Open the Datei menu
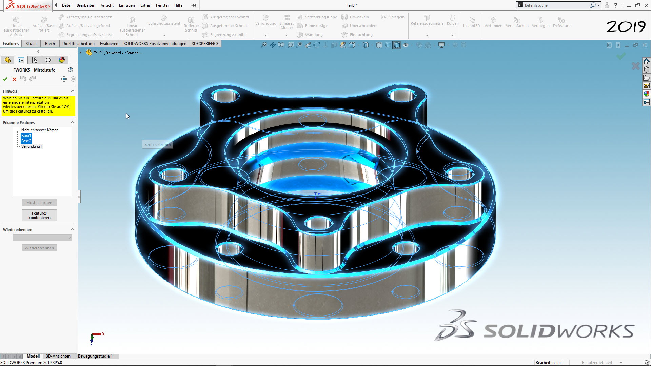This screenshot has width=651, height=366. [x=66, y=5]
